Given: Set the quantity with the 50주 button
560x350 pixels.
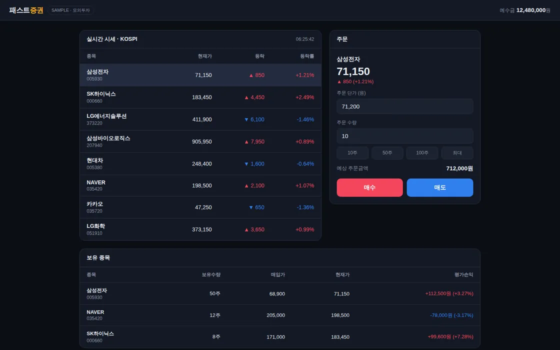Looking at the screenshot, I should 387,153.
